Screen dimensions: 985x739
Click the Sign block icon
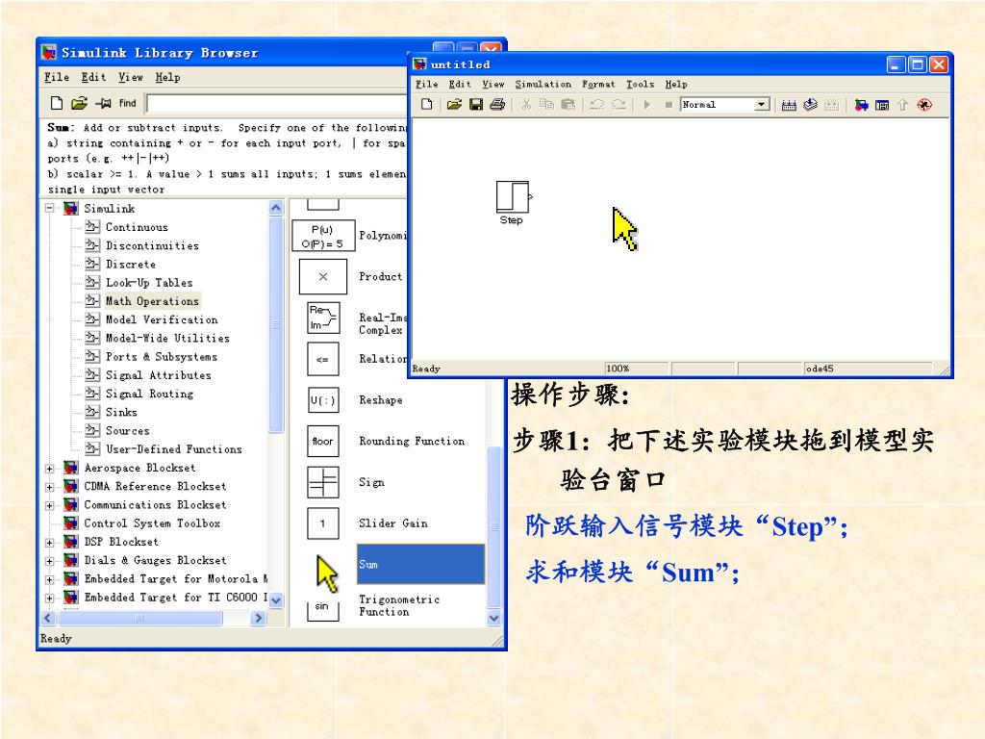coord(323,483)
